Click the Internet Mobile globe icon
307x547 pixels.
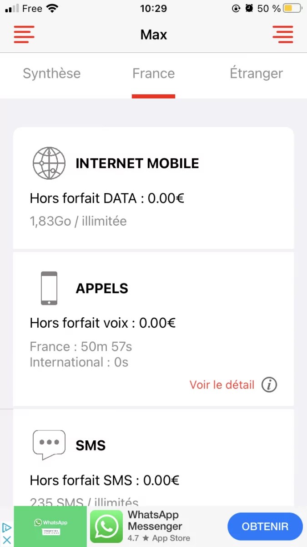click(49, 163)
